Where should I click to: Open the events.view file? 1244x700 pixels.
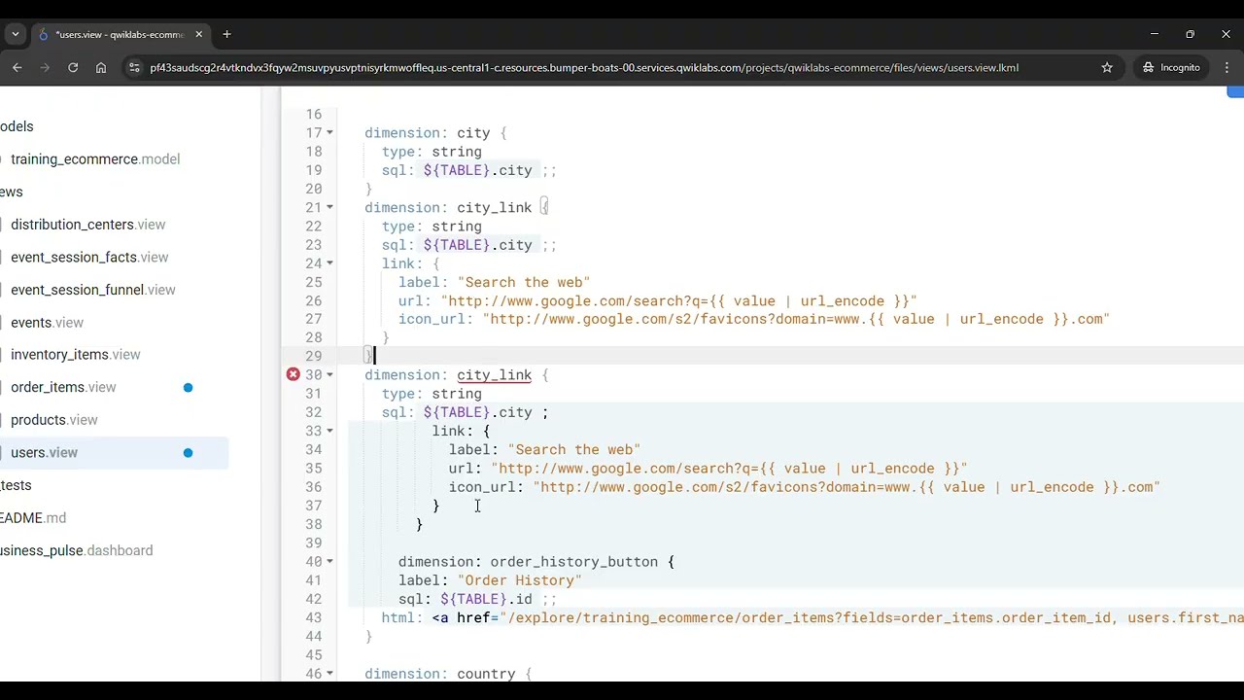point(47,323)
